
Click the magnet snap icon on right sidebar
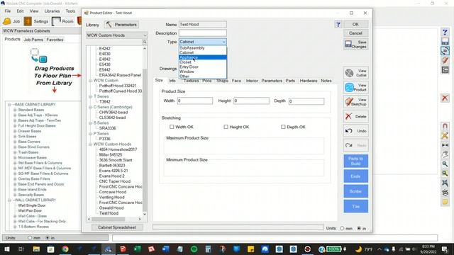(x=445, y=126)
